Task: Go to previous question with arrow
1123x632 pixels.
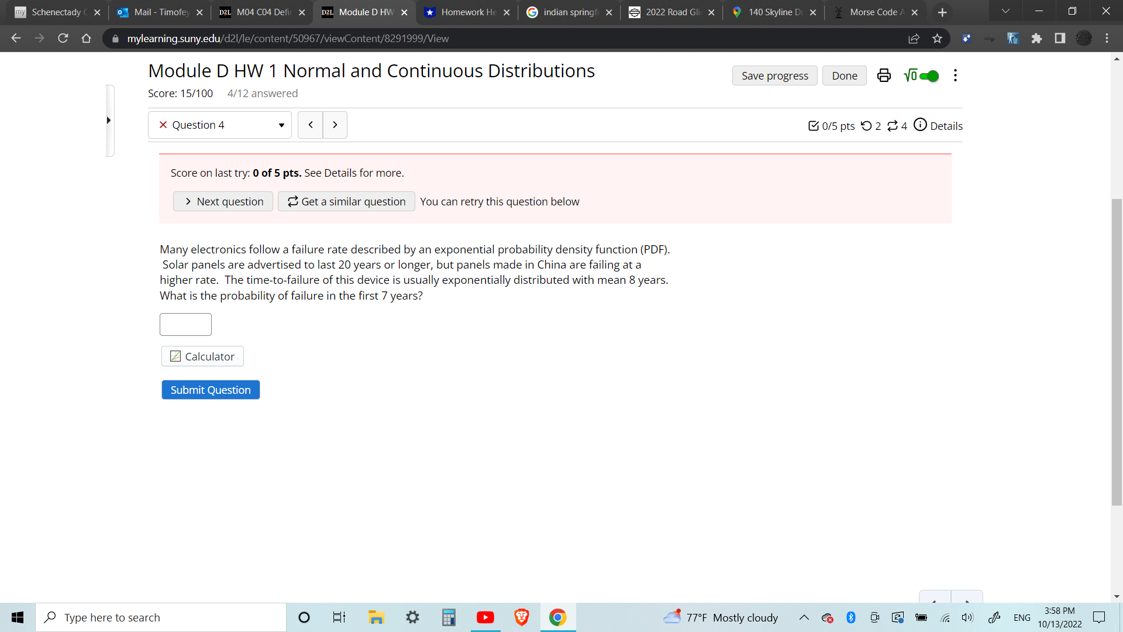Action: click(311, 125)
